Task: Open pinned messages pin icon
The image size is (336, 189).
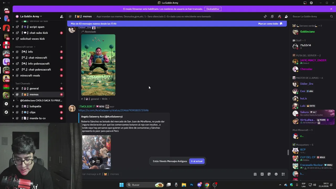Action: 279,16
